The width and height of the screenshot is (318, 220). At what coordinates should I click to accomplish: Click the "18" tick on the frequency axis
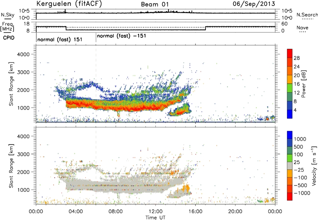tap(27, 24)
